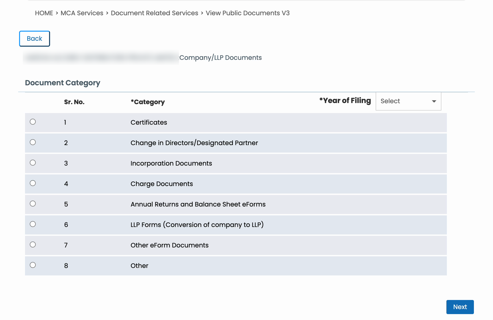493x320 pixels.
Task: Pick the row 8 Other radio button
Action: 33,265
